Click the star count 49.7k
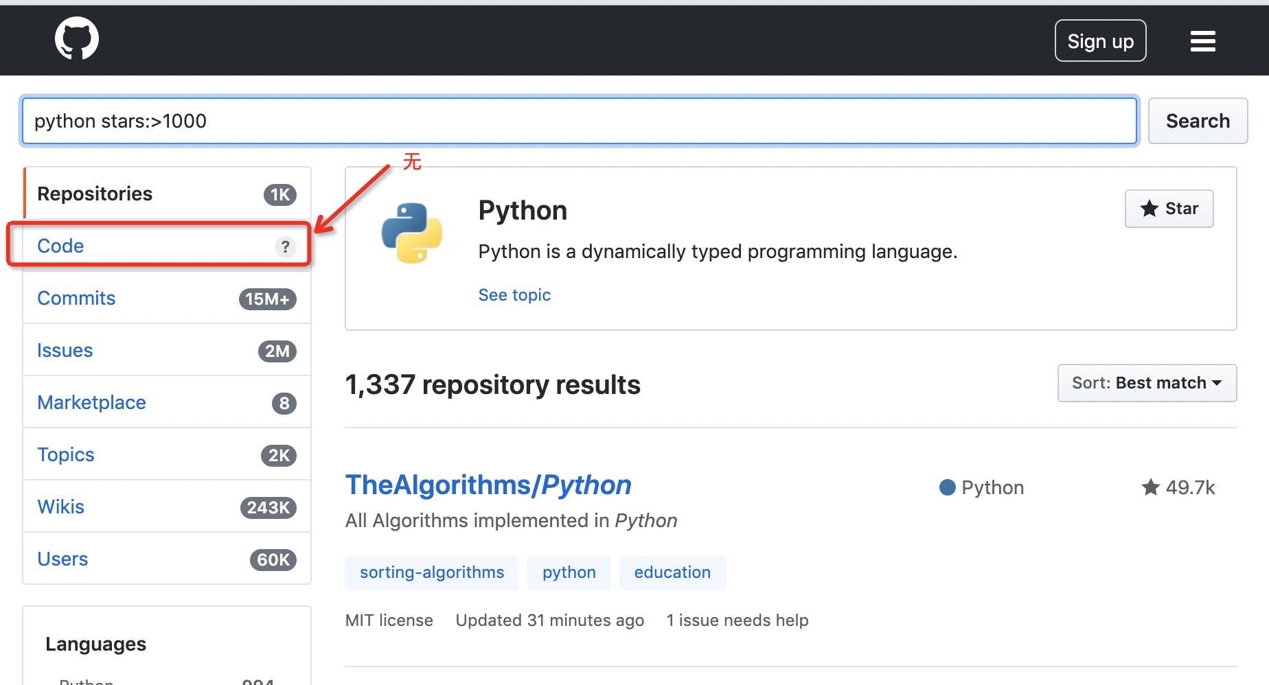The image size is (1269, 685). click(x=1178, y=487)
